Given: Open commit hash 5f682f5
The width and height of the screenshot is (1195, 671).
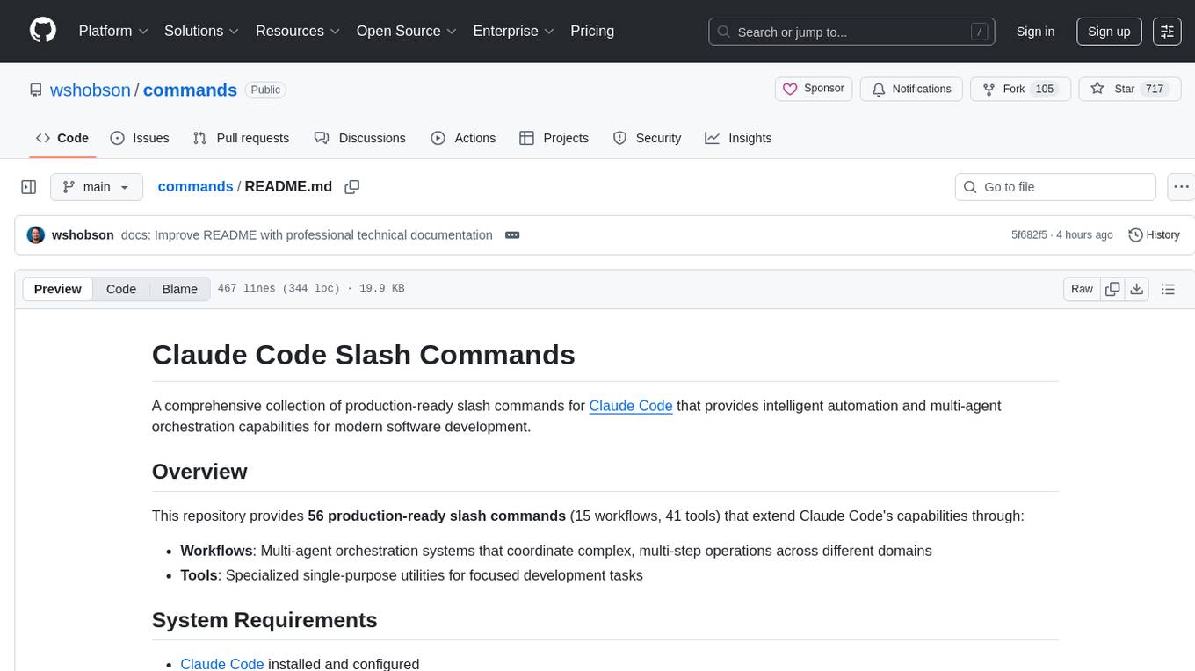Looking at the screenshot, I should 1029,234.
